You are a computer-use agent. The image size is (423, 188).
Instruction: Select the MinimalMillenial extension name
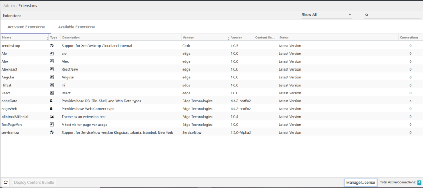click(15, 117)
